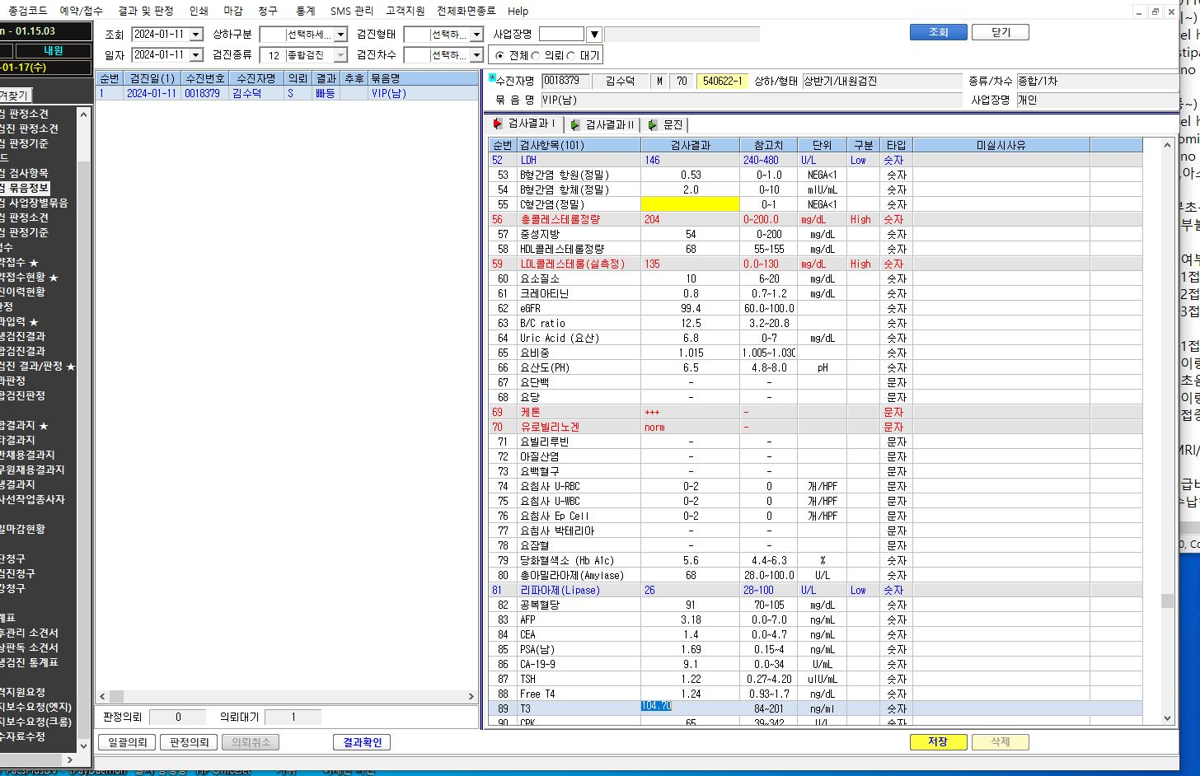
Task: Click the 결과확인 button
Action: click(362, 742)
